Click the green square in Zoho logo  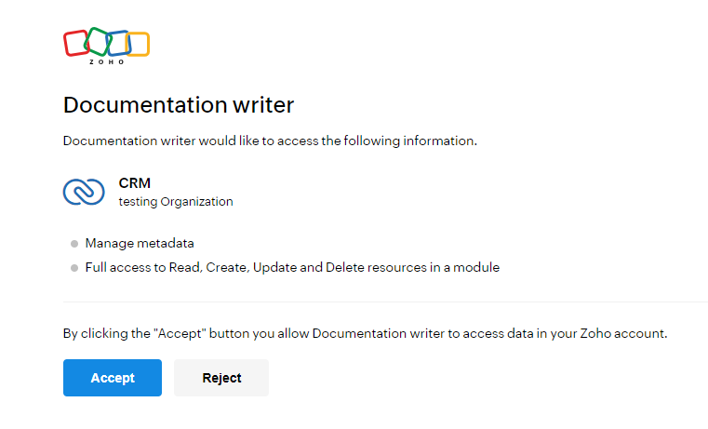[x=98, y=42]
